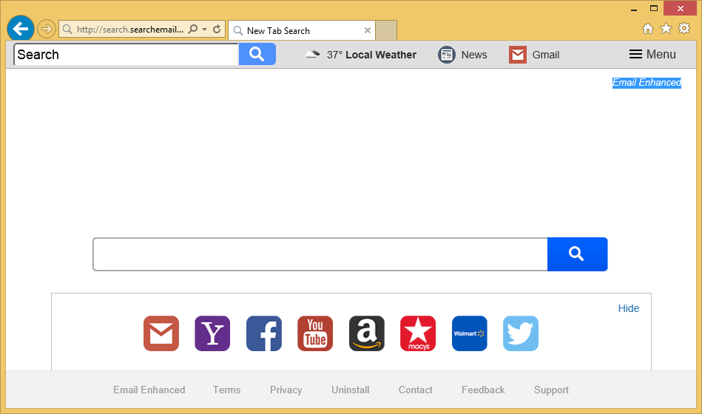Open the Twitter shortcut tile
702x414 pixels.
point(521,333)
